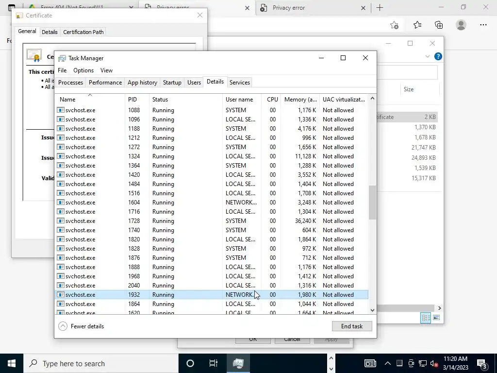This screenshot has width=497, height=373.
Task: Select the svchost.exe row with PID 1088
Action: pyautogui.click(x=212, y=110)
